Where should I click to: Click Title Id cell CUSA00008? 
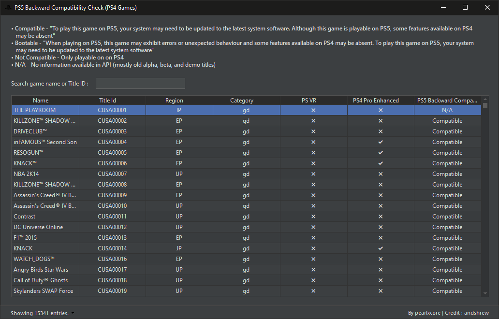point(112,185)
